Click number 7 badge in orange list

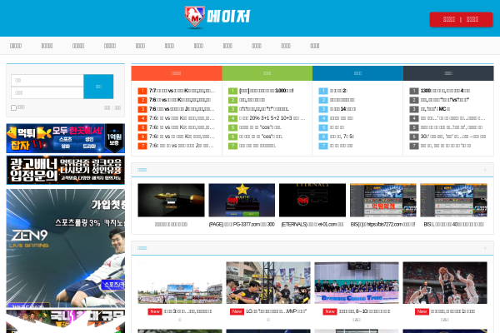tap(142, 146)
